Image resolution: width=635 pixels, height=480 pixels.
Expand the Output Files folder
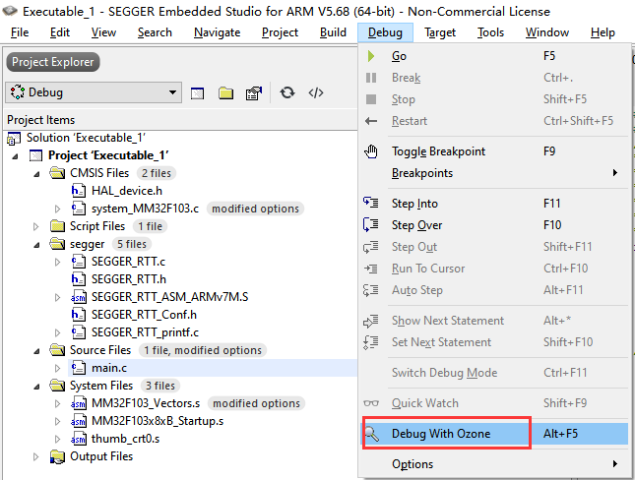tap(36, 456)
